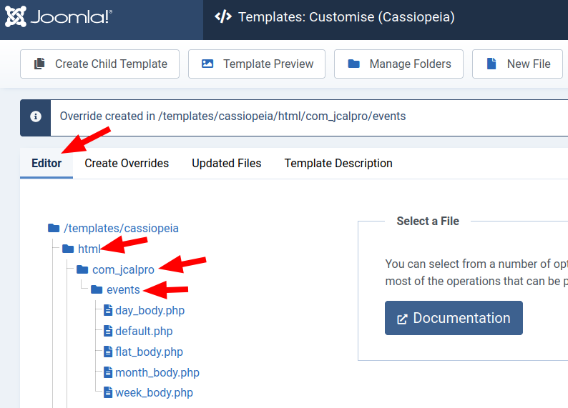568x408 pixels.
Task: Click the code brackets icon beside Templates title
Action: (223, 16)
